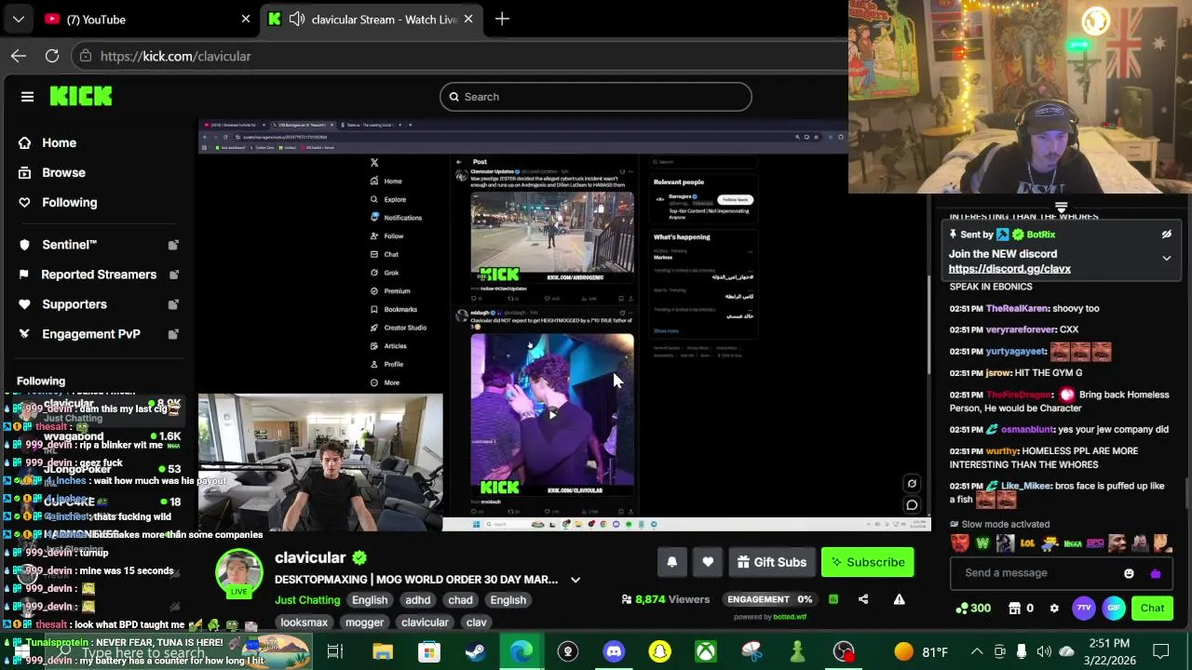This screenshot has height=670, width=1192.
Task: Open the emoji picker in the chat box
Action: coord(1129,573)
